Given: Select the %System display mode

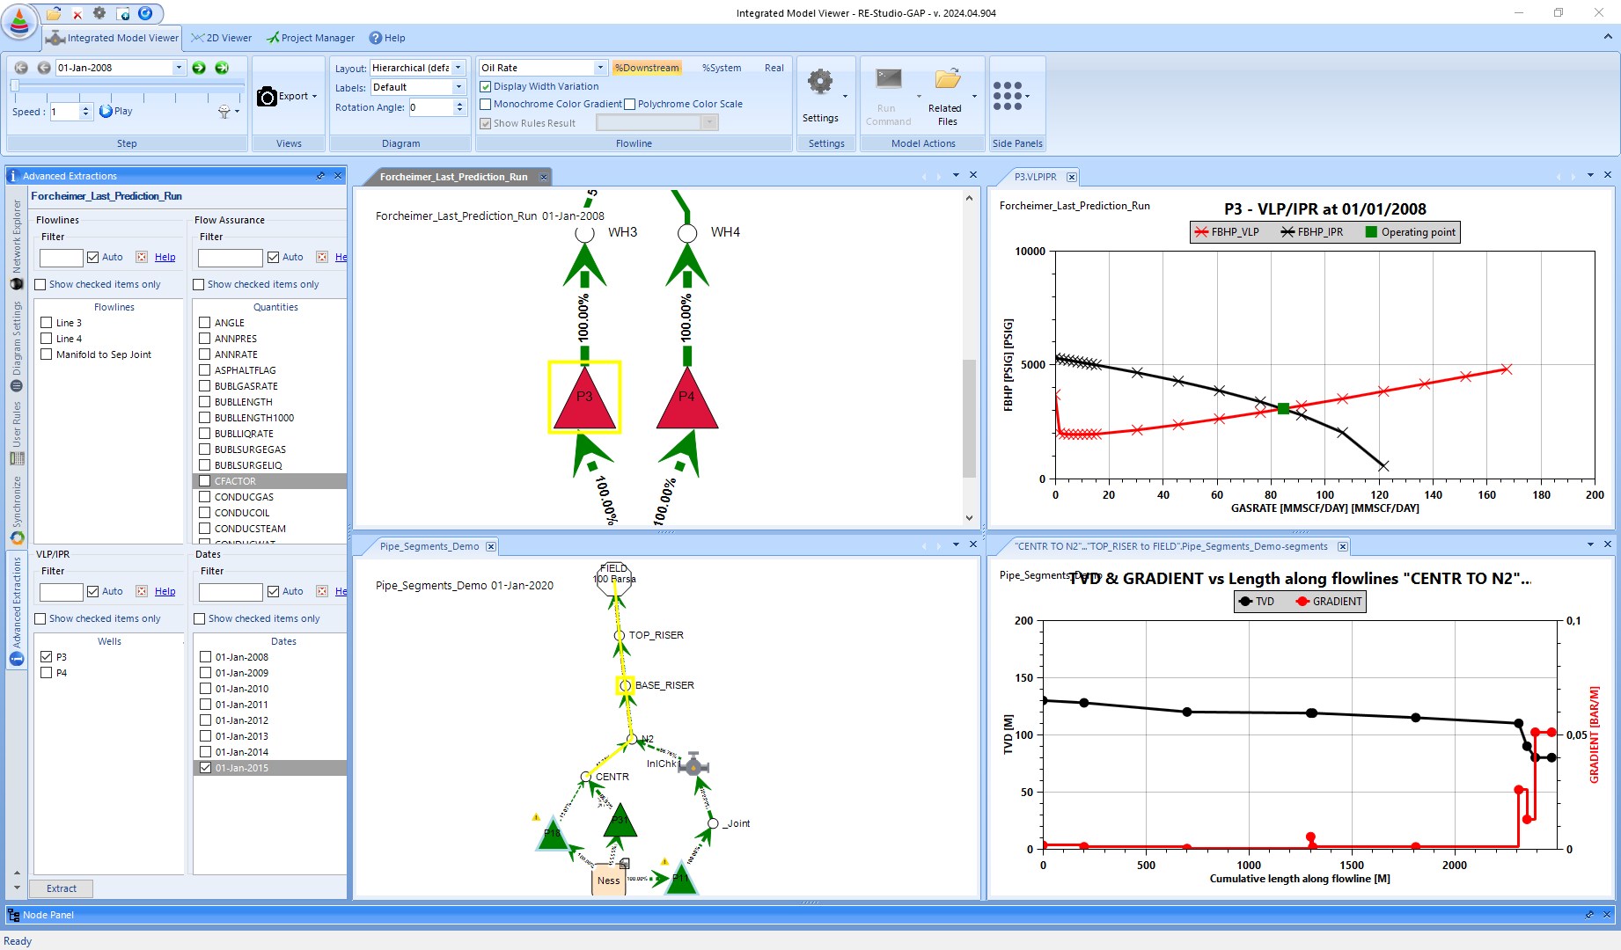Looking at the screenshot, I should [722, 68].
